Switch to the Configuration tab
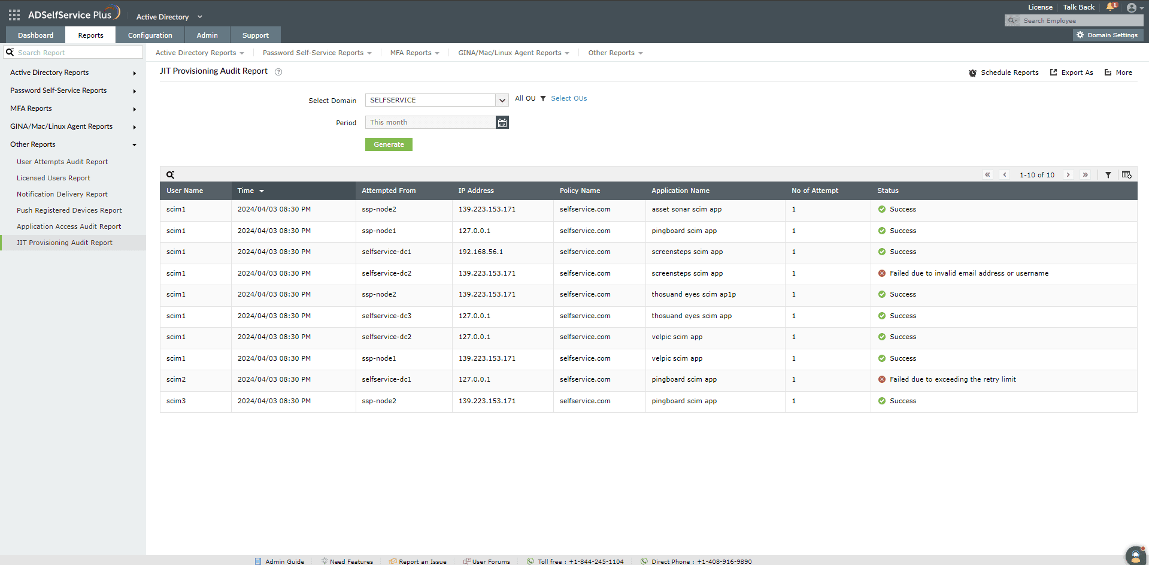This screenshot has width=1149, height=565. click(150, 35)
